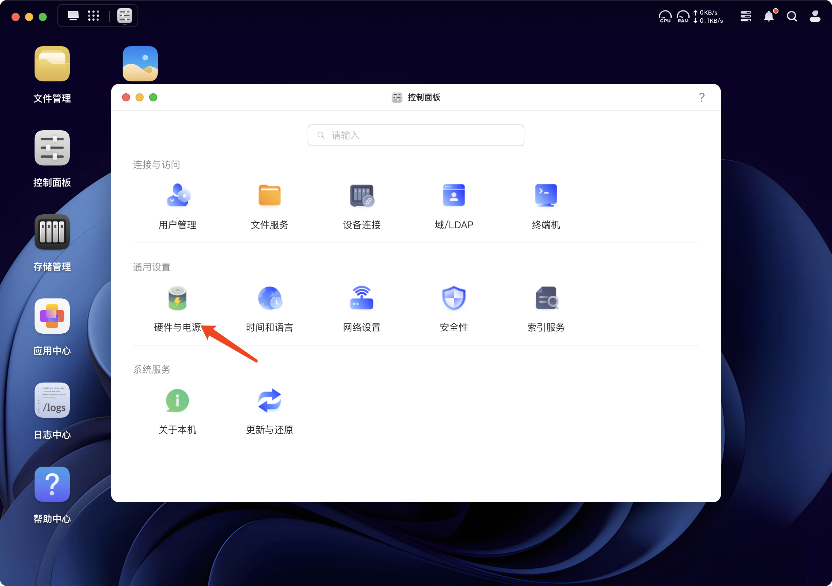The width and height of the screenshot is (832, 586).
Task: Open 文件服务 settings
Action: [x=269, y=206]
